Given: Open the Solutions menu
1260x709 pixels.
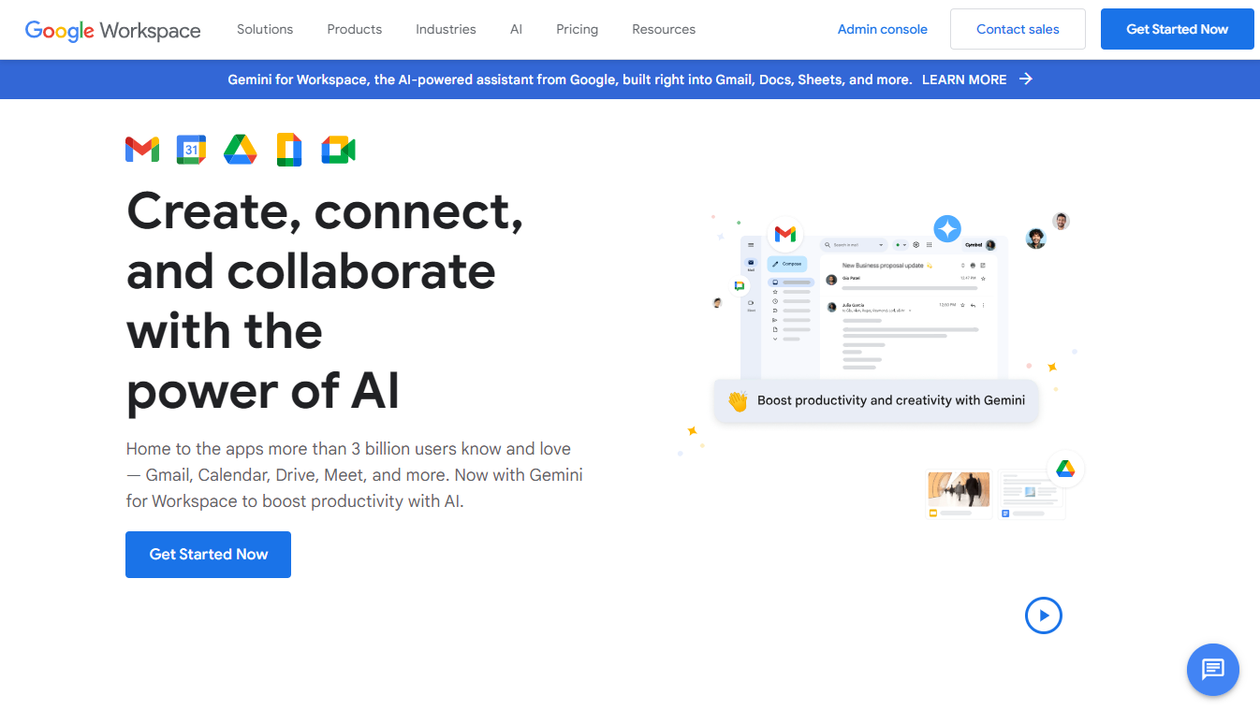Looking at the screenshot, I should click(x=265, y=29).
